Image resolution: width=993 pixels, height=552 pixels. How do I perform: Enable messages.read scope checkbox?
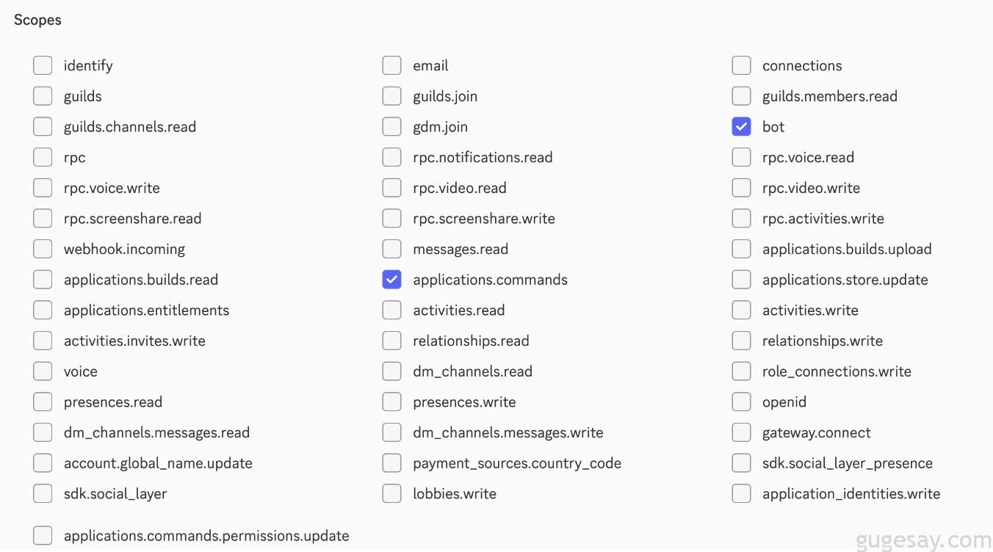click(x=391, y=250)
